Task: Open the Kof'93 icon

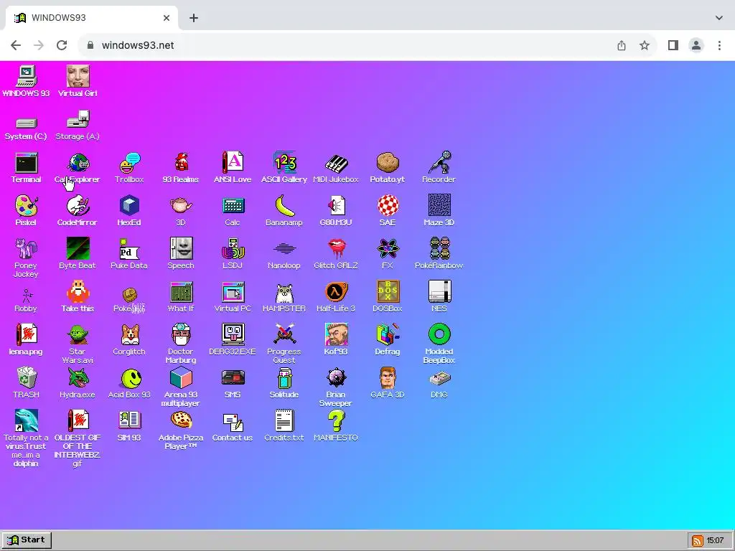Action: click(x=336, y=335)
